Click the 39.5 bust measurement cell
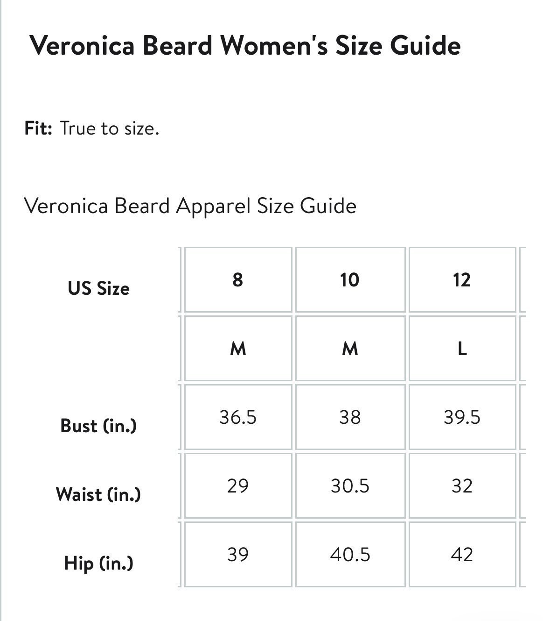543x621 pixels. [x=462, y=417]
